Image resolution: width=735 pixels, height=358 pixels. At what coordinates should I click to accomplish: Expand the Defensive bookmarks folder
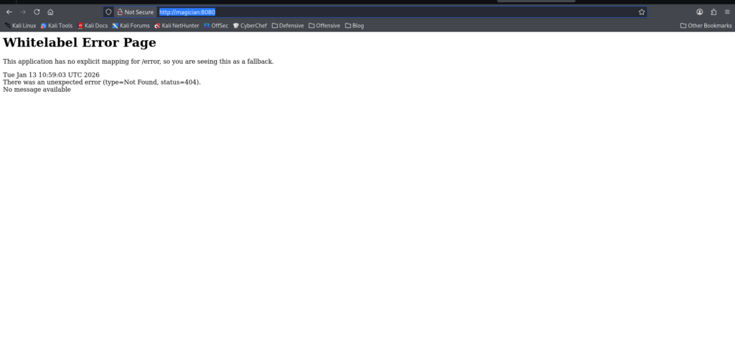pos(287,26)
